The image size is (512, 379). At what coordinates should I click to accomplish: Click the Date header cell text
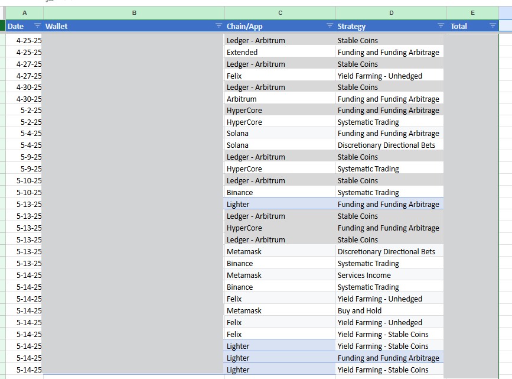16,26
